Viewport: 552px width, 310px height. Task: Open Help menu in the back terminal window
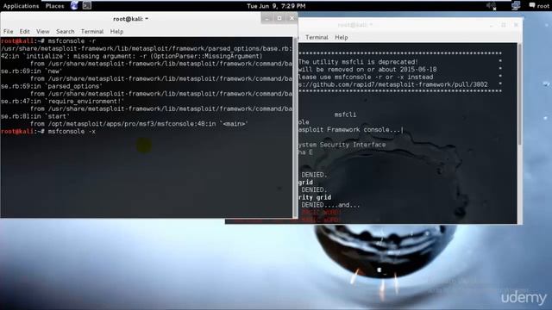[342, 37]
